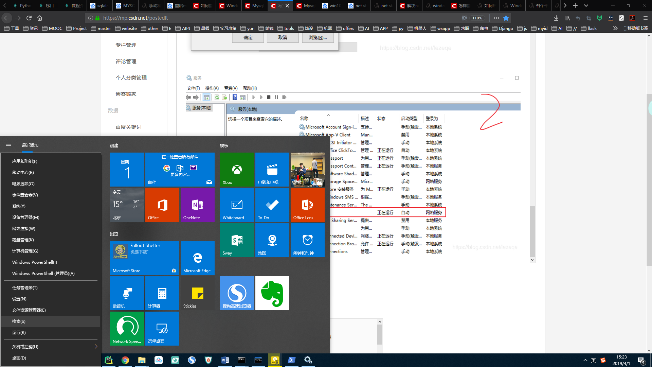Open the browser tab list dropdown
The image size is (652, 367).
586,5
